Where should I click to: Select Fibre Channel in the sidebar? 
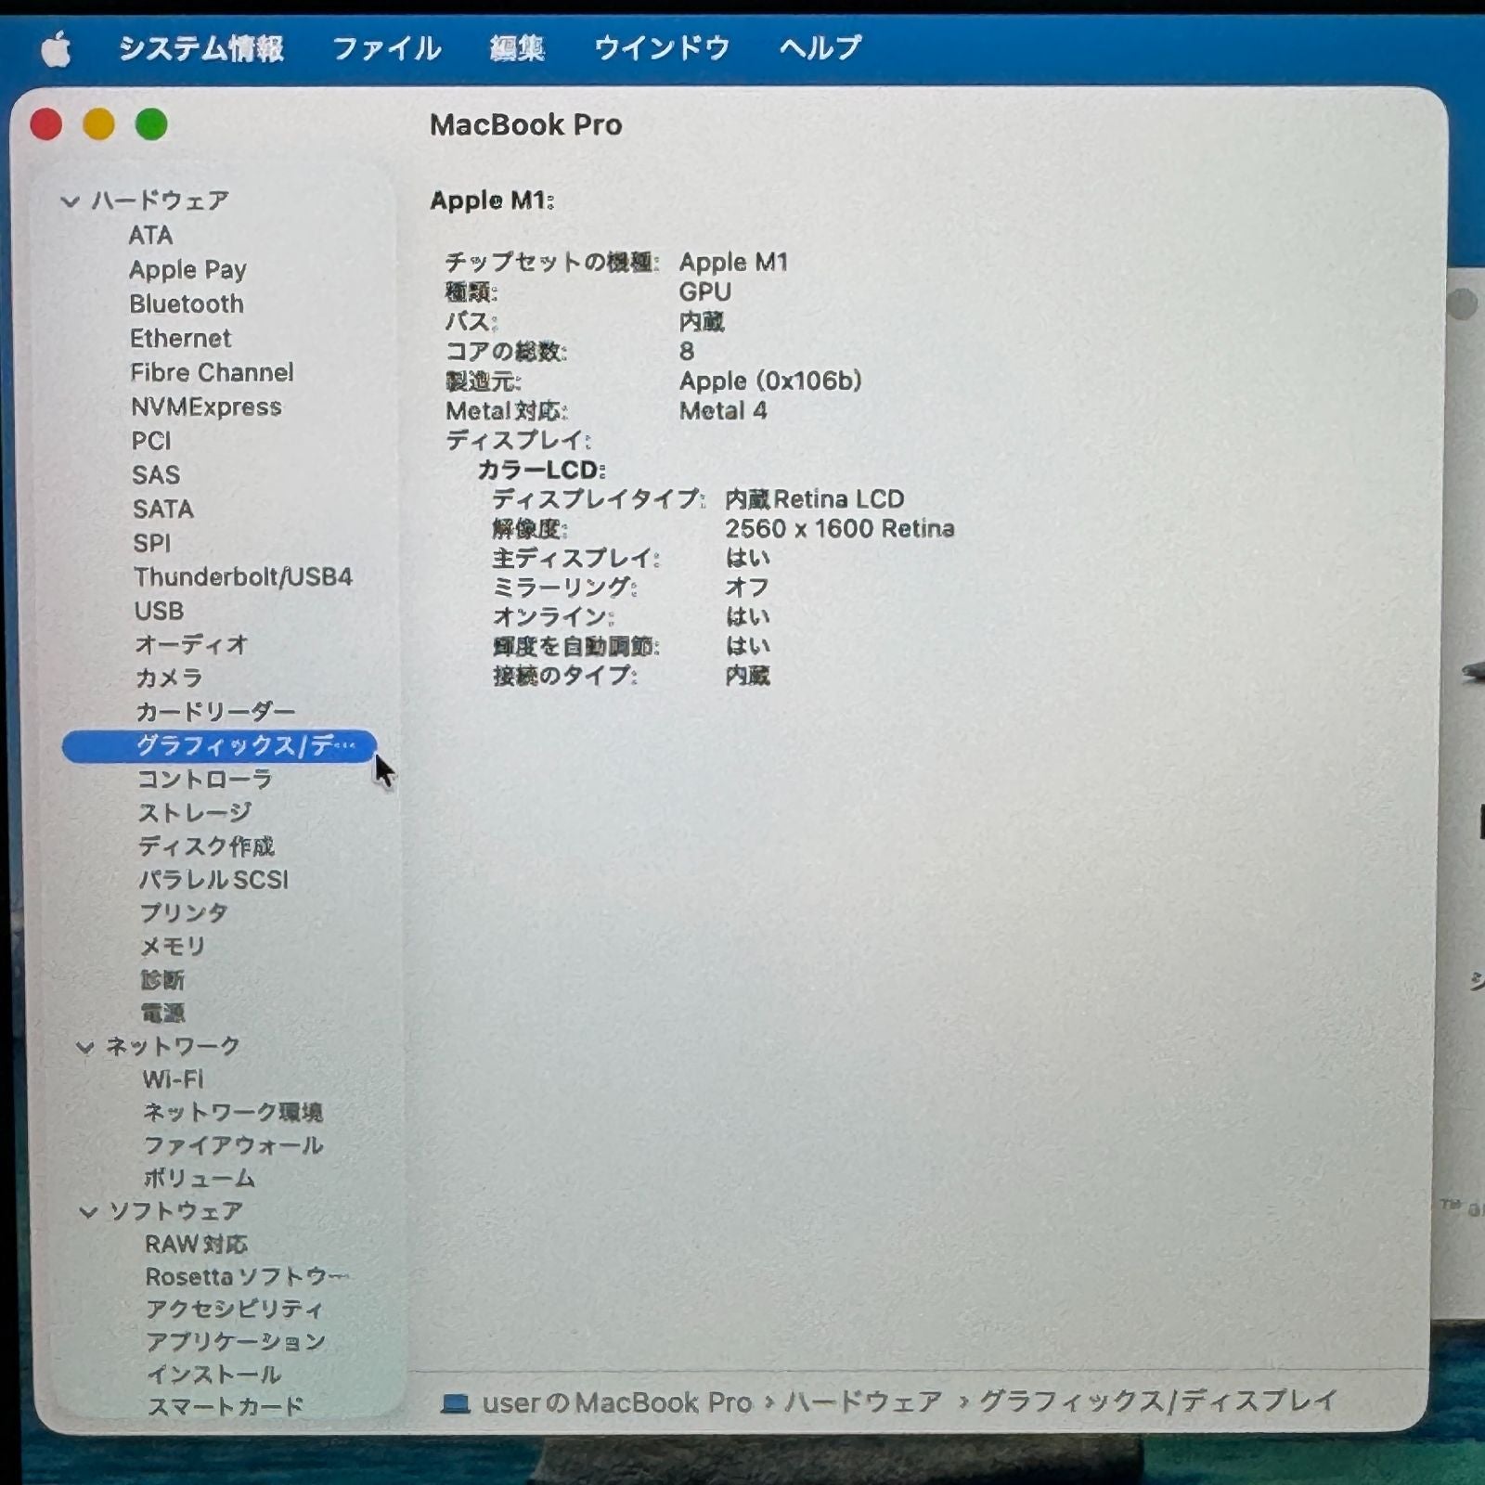click(212, 373)
